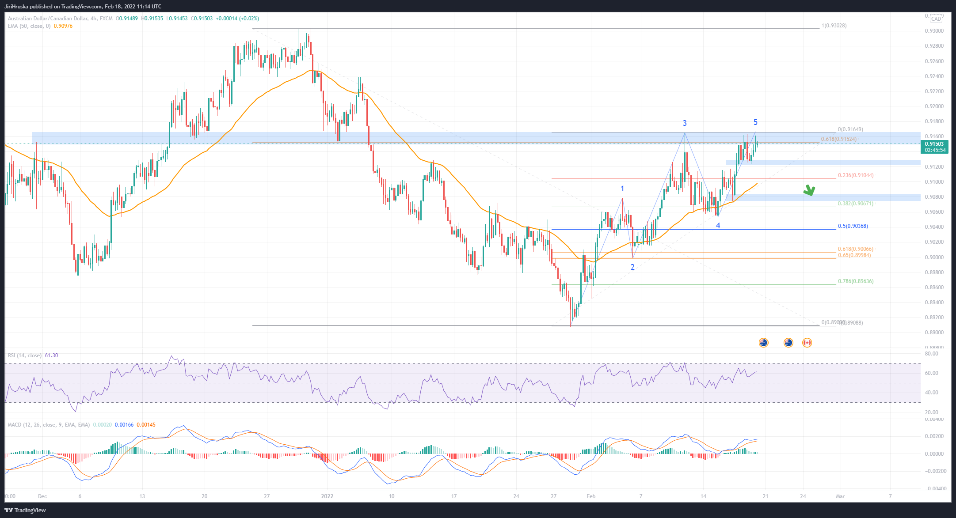Click the current price label 0.91503
The image size is (956, 518).
point(934,144)
